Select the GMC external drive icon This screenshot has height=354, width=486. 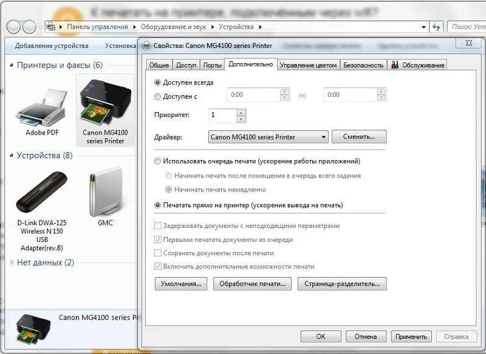coord(105,192)
